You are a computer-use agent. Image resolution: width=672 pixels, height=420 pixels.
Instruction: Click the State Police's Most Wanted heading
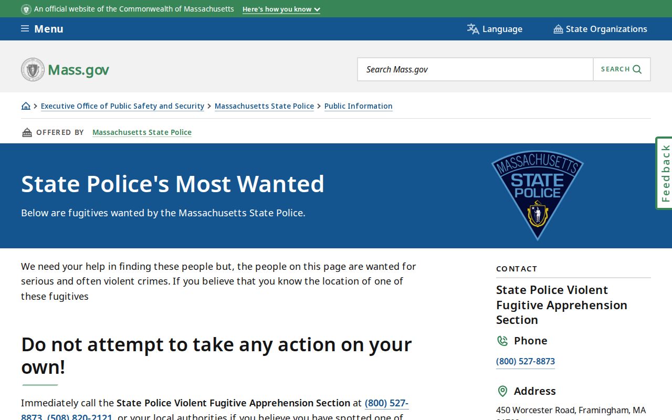click(x=173, y=184)
